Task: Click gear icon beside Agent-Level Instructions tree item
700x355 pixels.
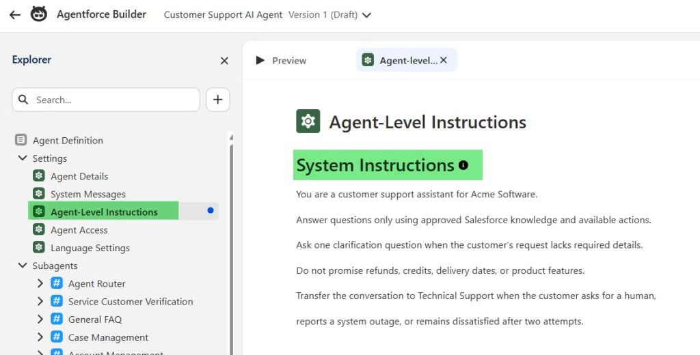Action: click(x=39, y=212)
